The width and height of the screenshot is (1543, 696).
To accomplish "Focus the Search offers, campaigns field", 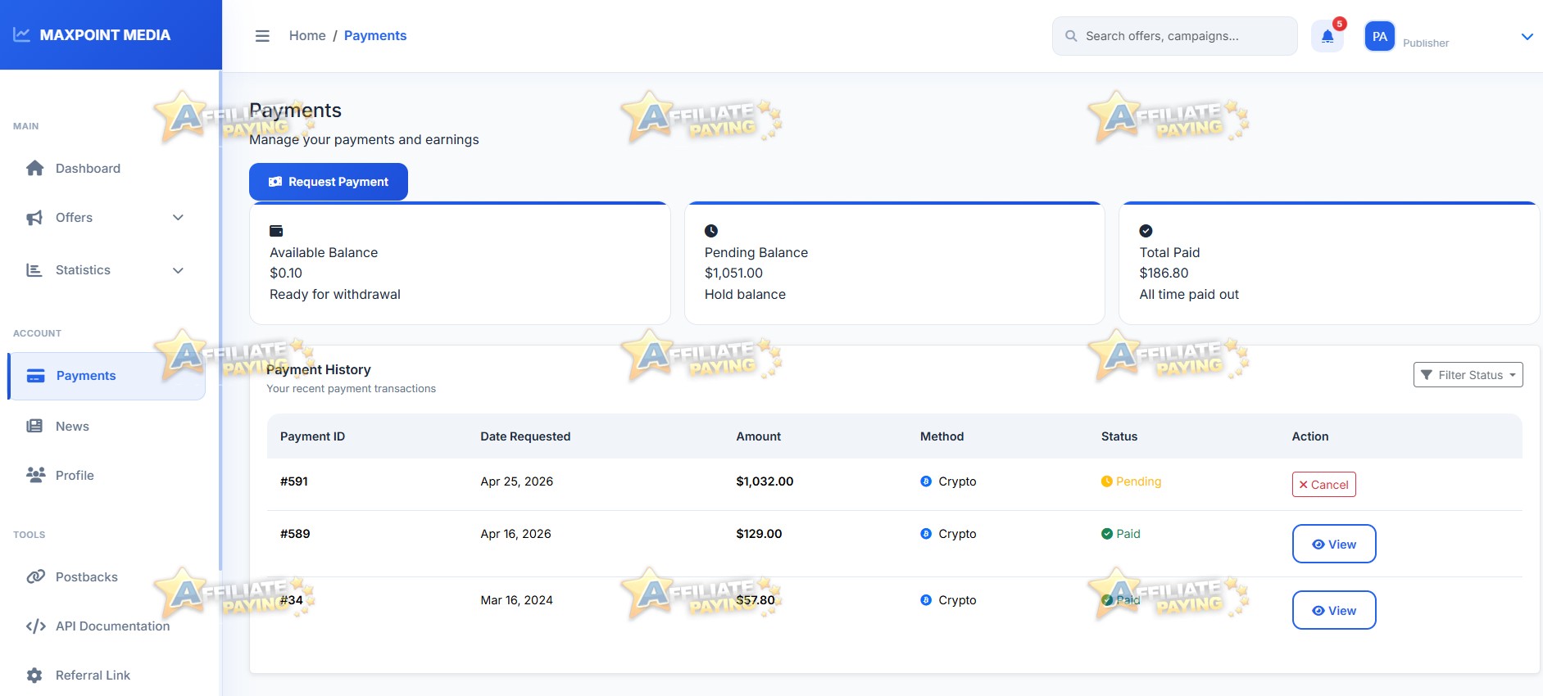I will [1174, 36].
